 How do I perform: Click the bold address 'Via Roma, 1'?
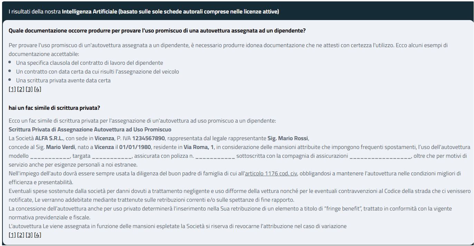pyautogui.click(x=199, y=147)
